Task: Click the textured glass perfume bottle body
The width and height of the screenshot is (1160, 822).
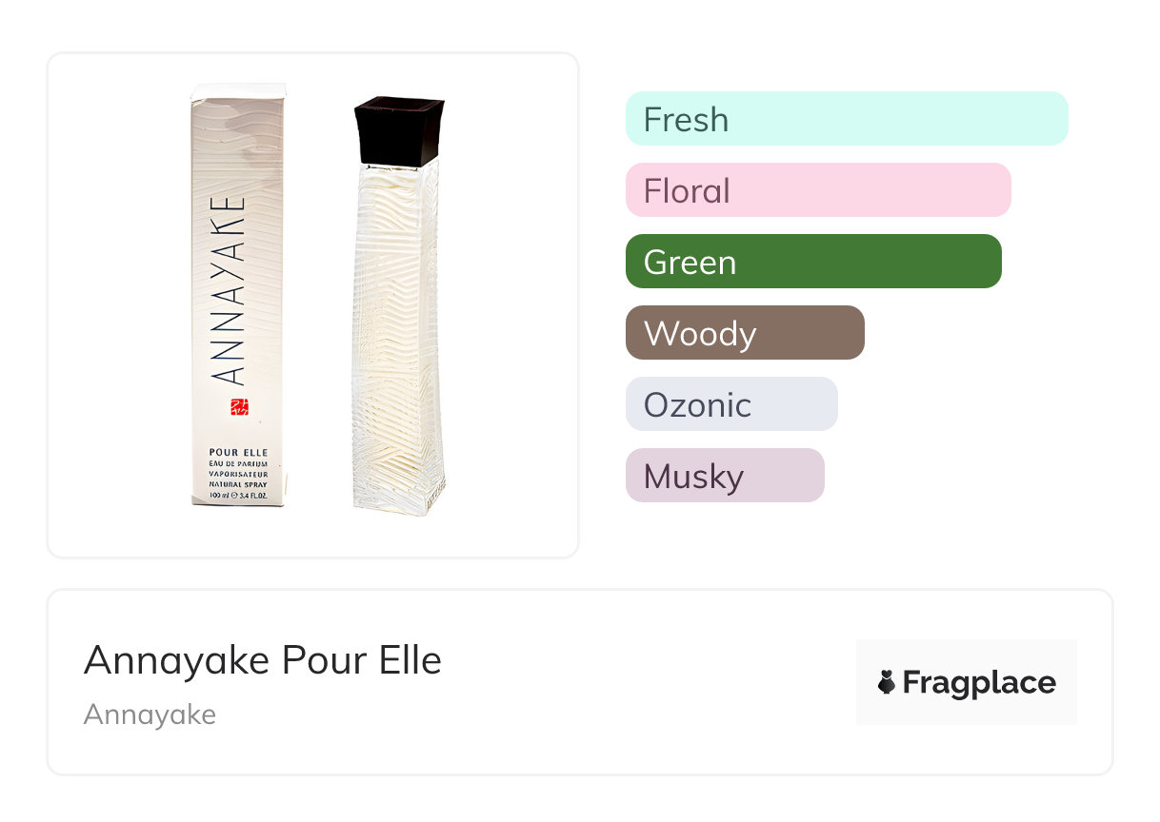Action: click(x=398, y=342)
